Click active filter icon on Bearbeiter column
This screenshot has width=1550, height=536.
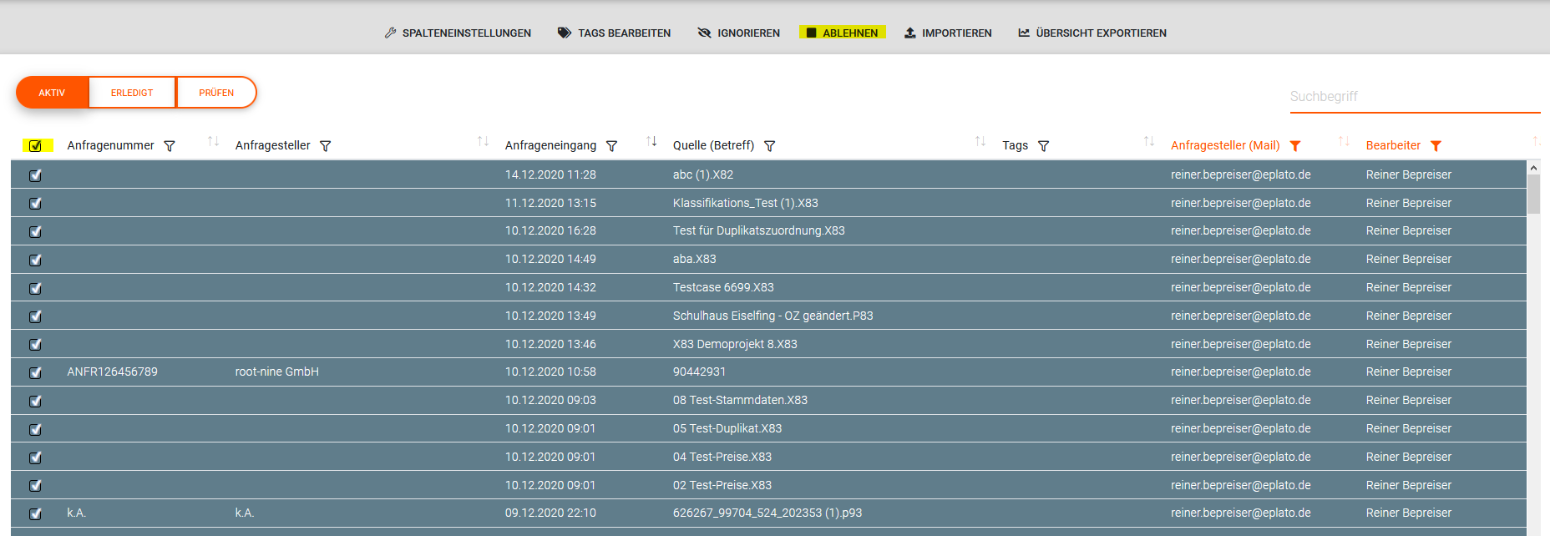(x=1436, y=146)
